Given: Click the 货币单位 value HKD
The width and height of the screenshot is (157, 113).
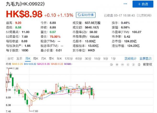Looking at the screenshot, I should tap(91, 50).
